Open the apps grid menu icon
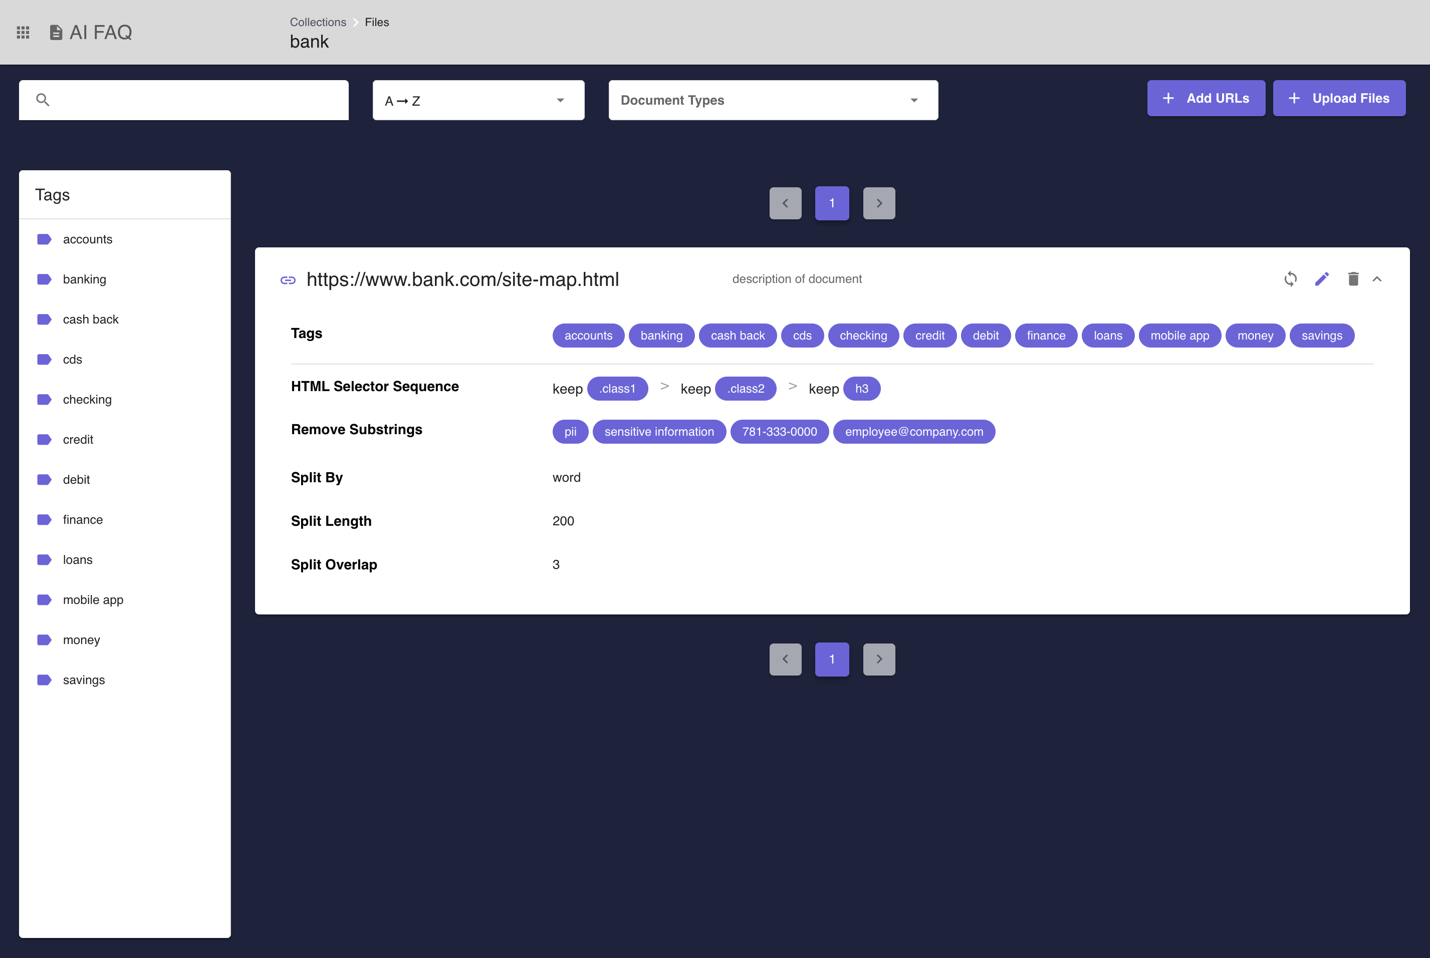The image size is (1430, 958). [x=23, y=33]
